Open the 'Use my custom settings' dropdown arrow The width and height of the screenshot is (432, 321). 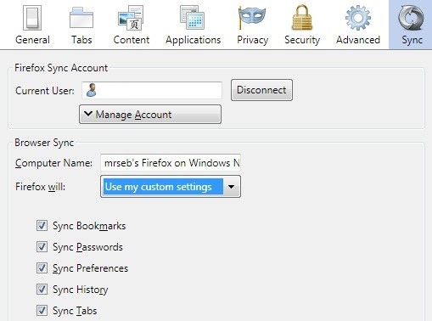point(232,187)
